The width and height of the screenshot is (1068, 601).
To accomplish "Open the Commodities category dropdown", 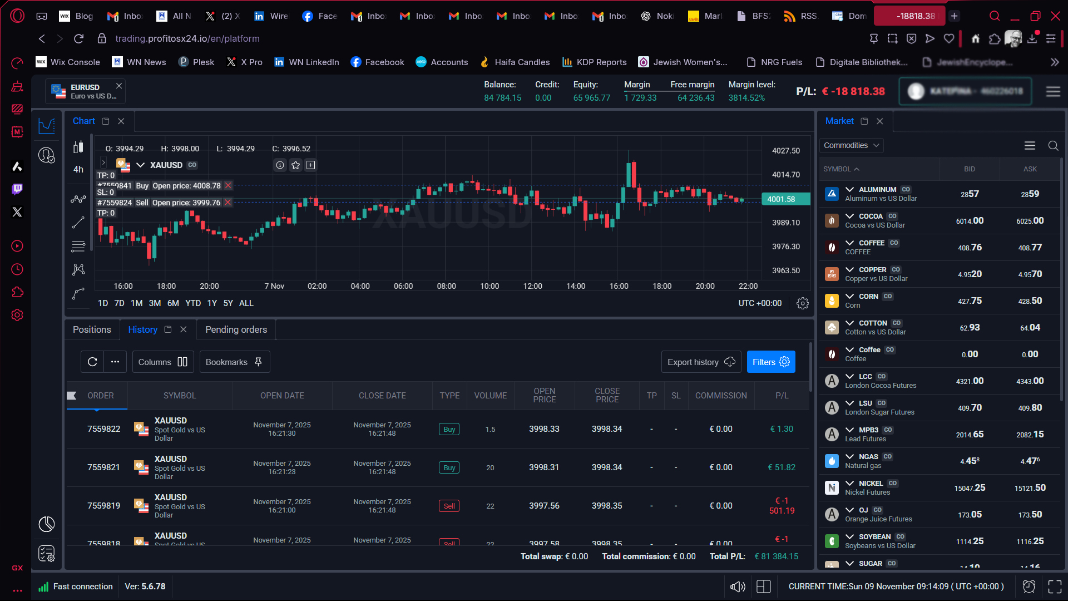I will point(852,145).
